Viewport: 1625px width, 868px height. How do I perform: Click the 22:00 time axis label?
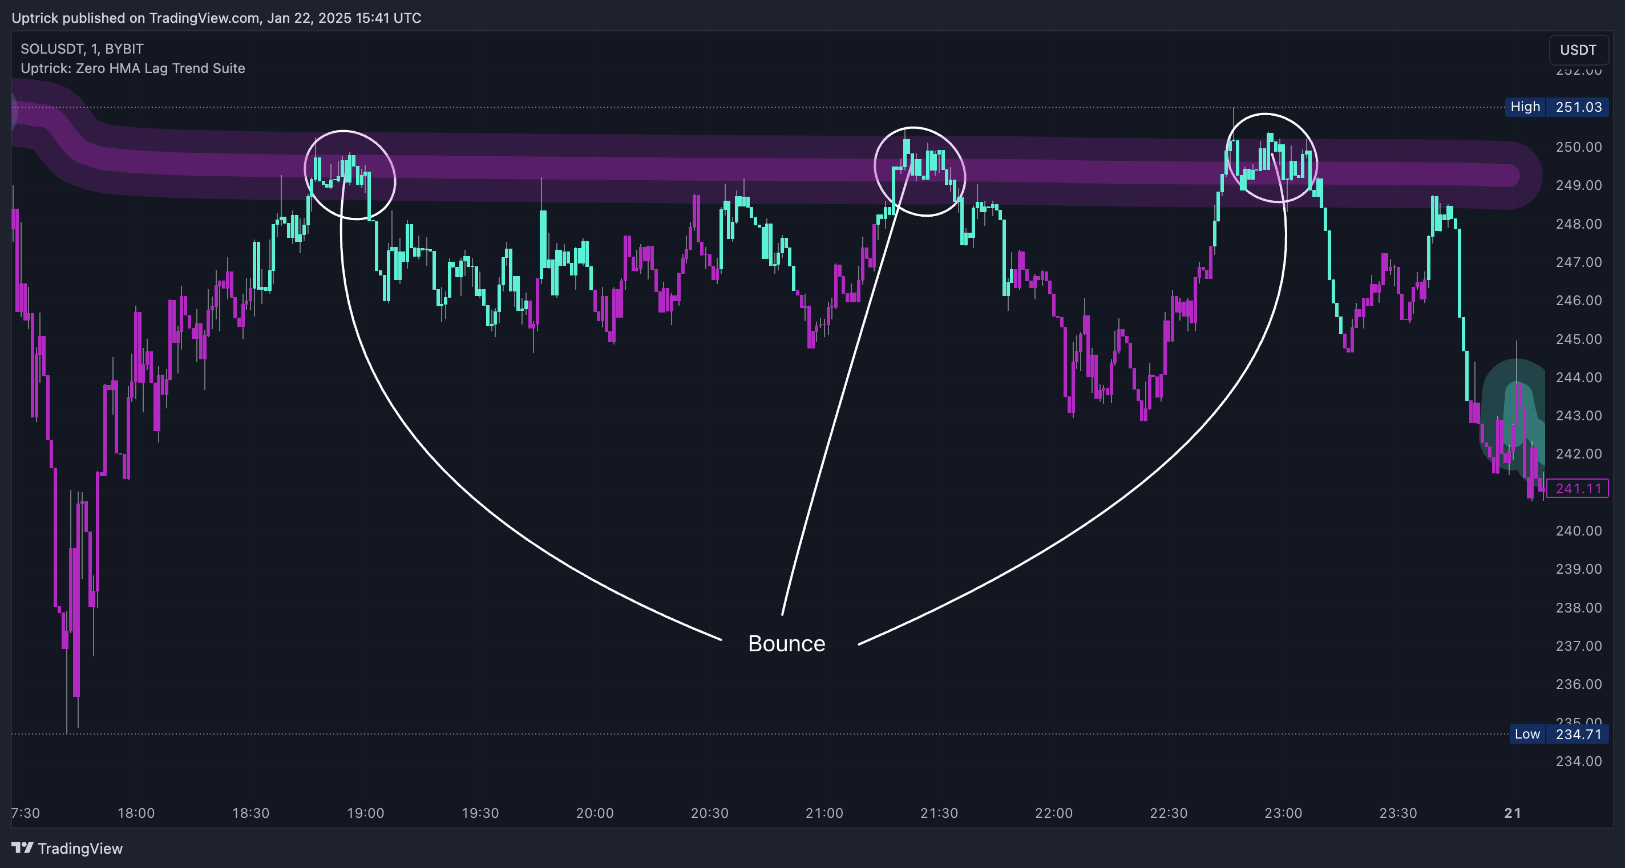click(x=1054, y=813)
